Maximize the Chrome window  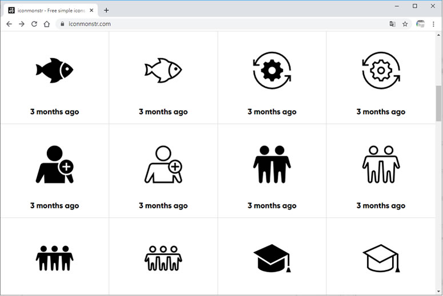pos(415,6)
